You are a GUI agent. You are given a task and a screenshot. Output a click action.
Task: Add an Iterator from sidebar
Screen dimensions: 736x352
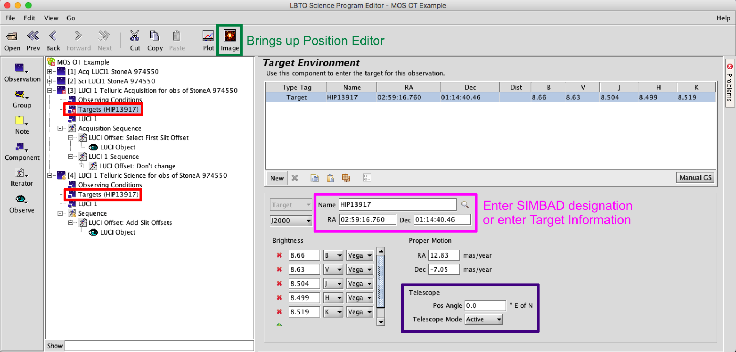point(22,177)
